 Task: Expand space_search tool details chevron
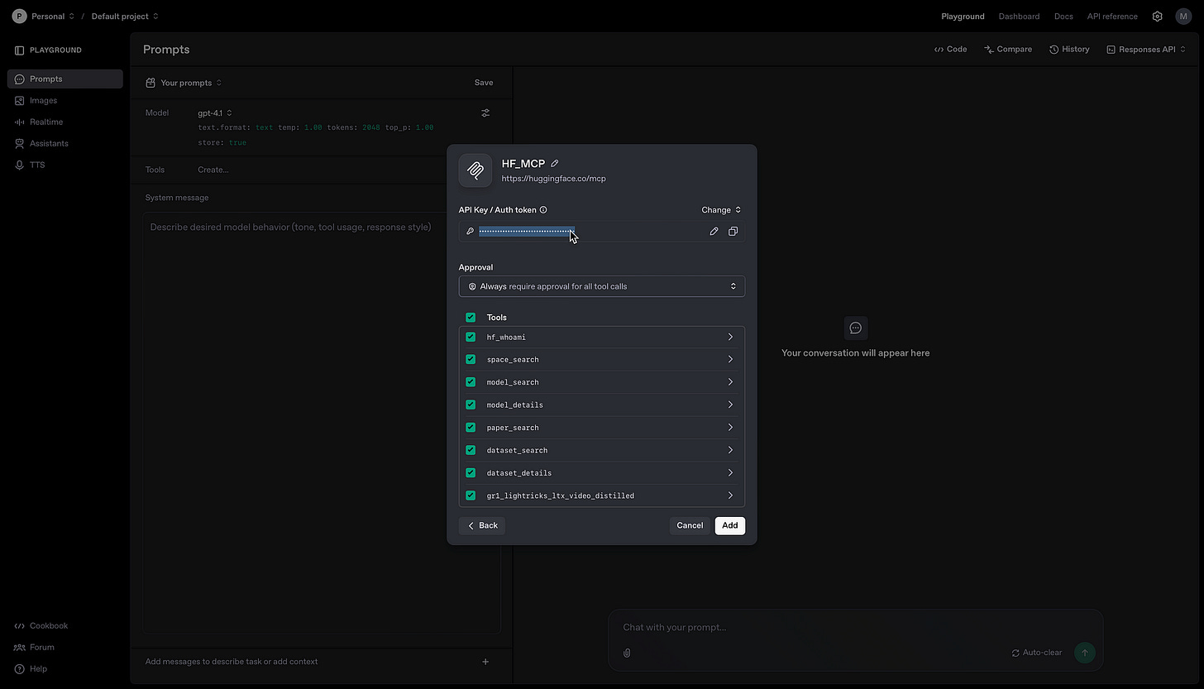pos(730,360)
